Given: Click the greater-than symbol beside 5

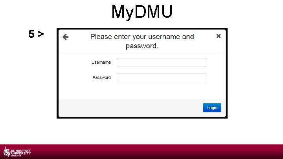Looking at the screenshot, I should click(x=41, y=34).
